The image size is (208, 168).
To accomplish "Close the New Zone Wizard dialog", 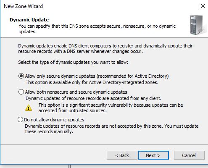I will coord(203,6).
